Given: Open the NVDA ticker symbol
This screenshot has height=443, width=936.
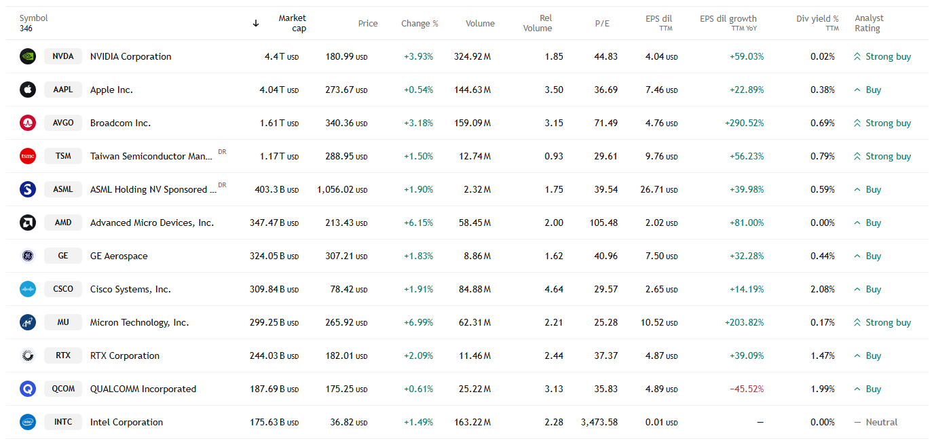Looking at the screenshot, I should pos(63,56).
